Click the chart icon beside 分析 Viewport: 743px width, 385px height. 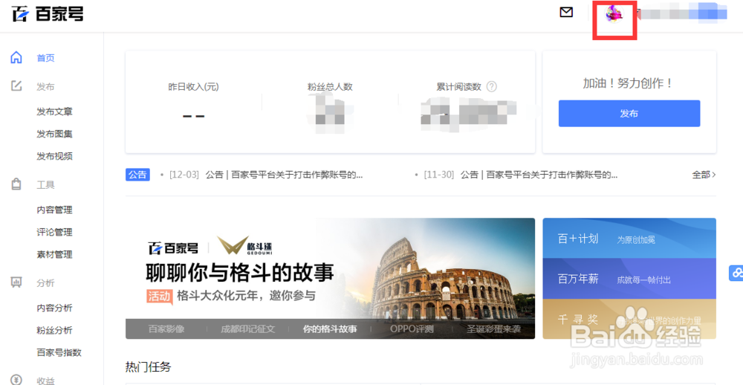coord(16,282)
